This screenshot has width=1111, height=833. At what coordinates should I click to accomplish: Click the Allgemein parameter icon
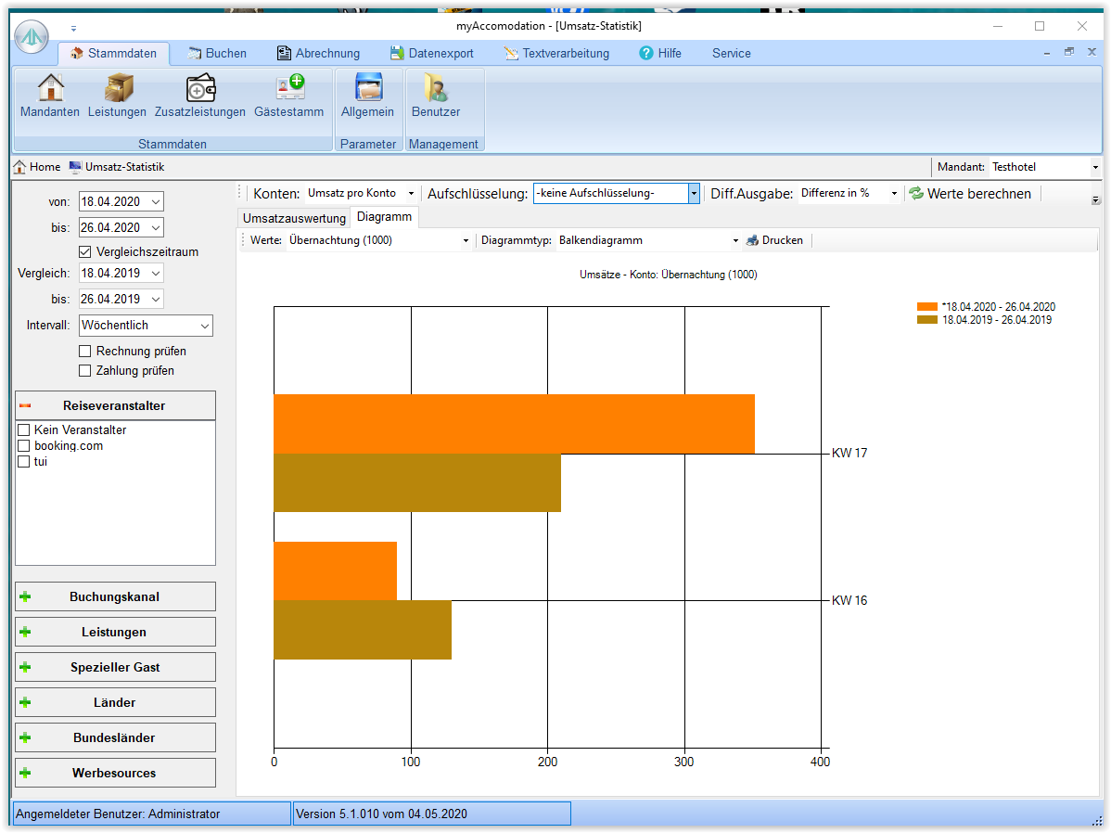click(367, 88)
